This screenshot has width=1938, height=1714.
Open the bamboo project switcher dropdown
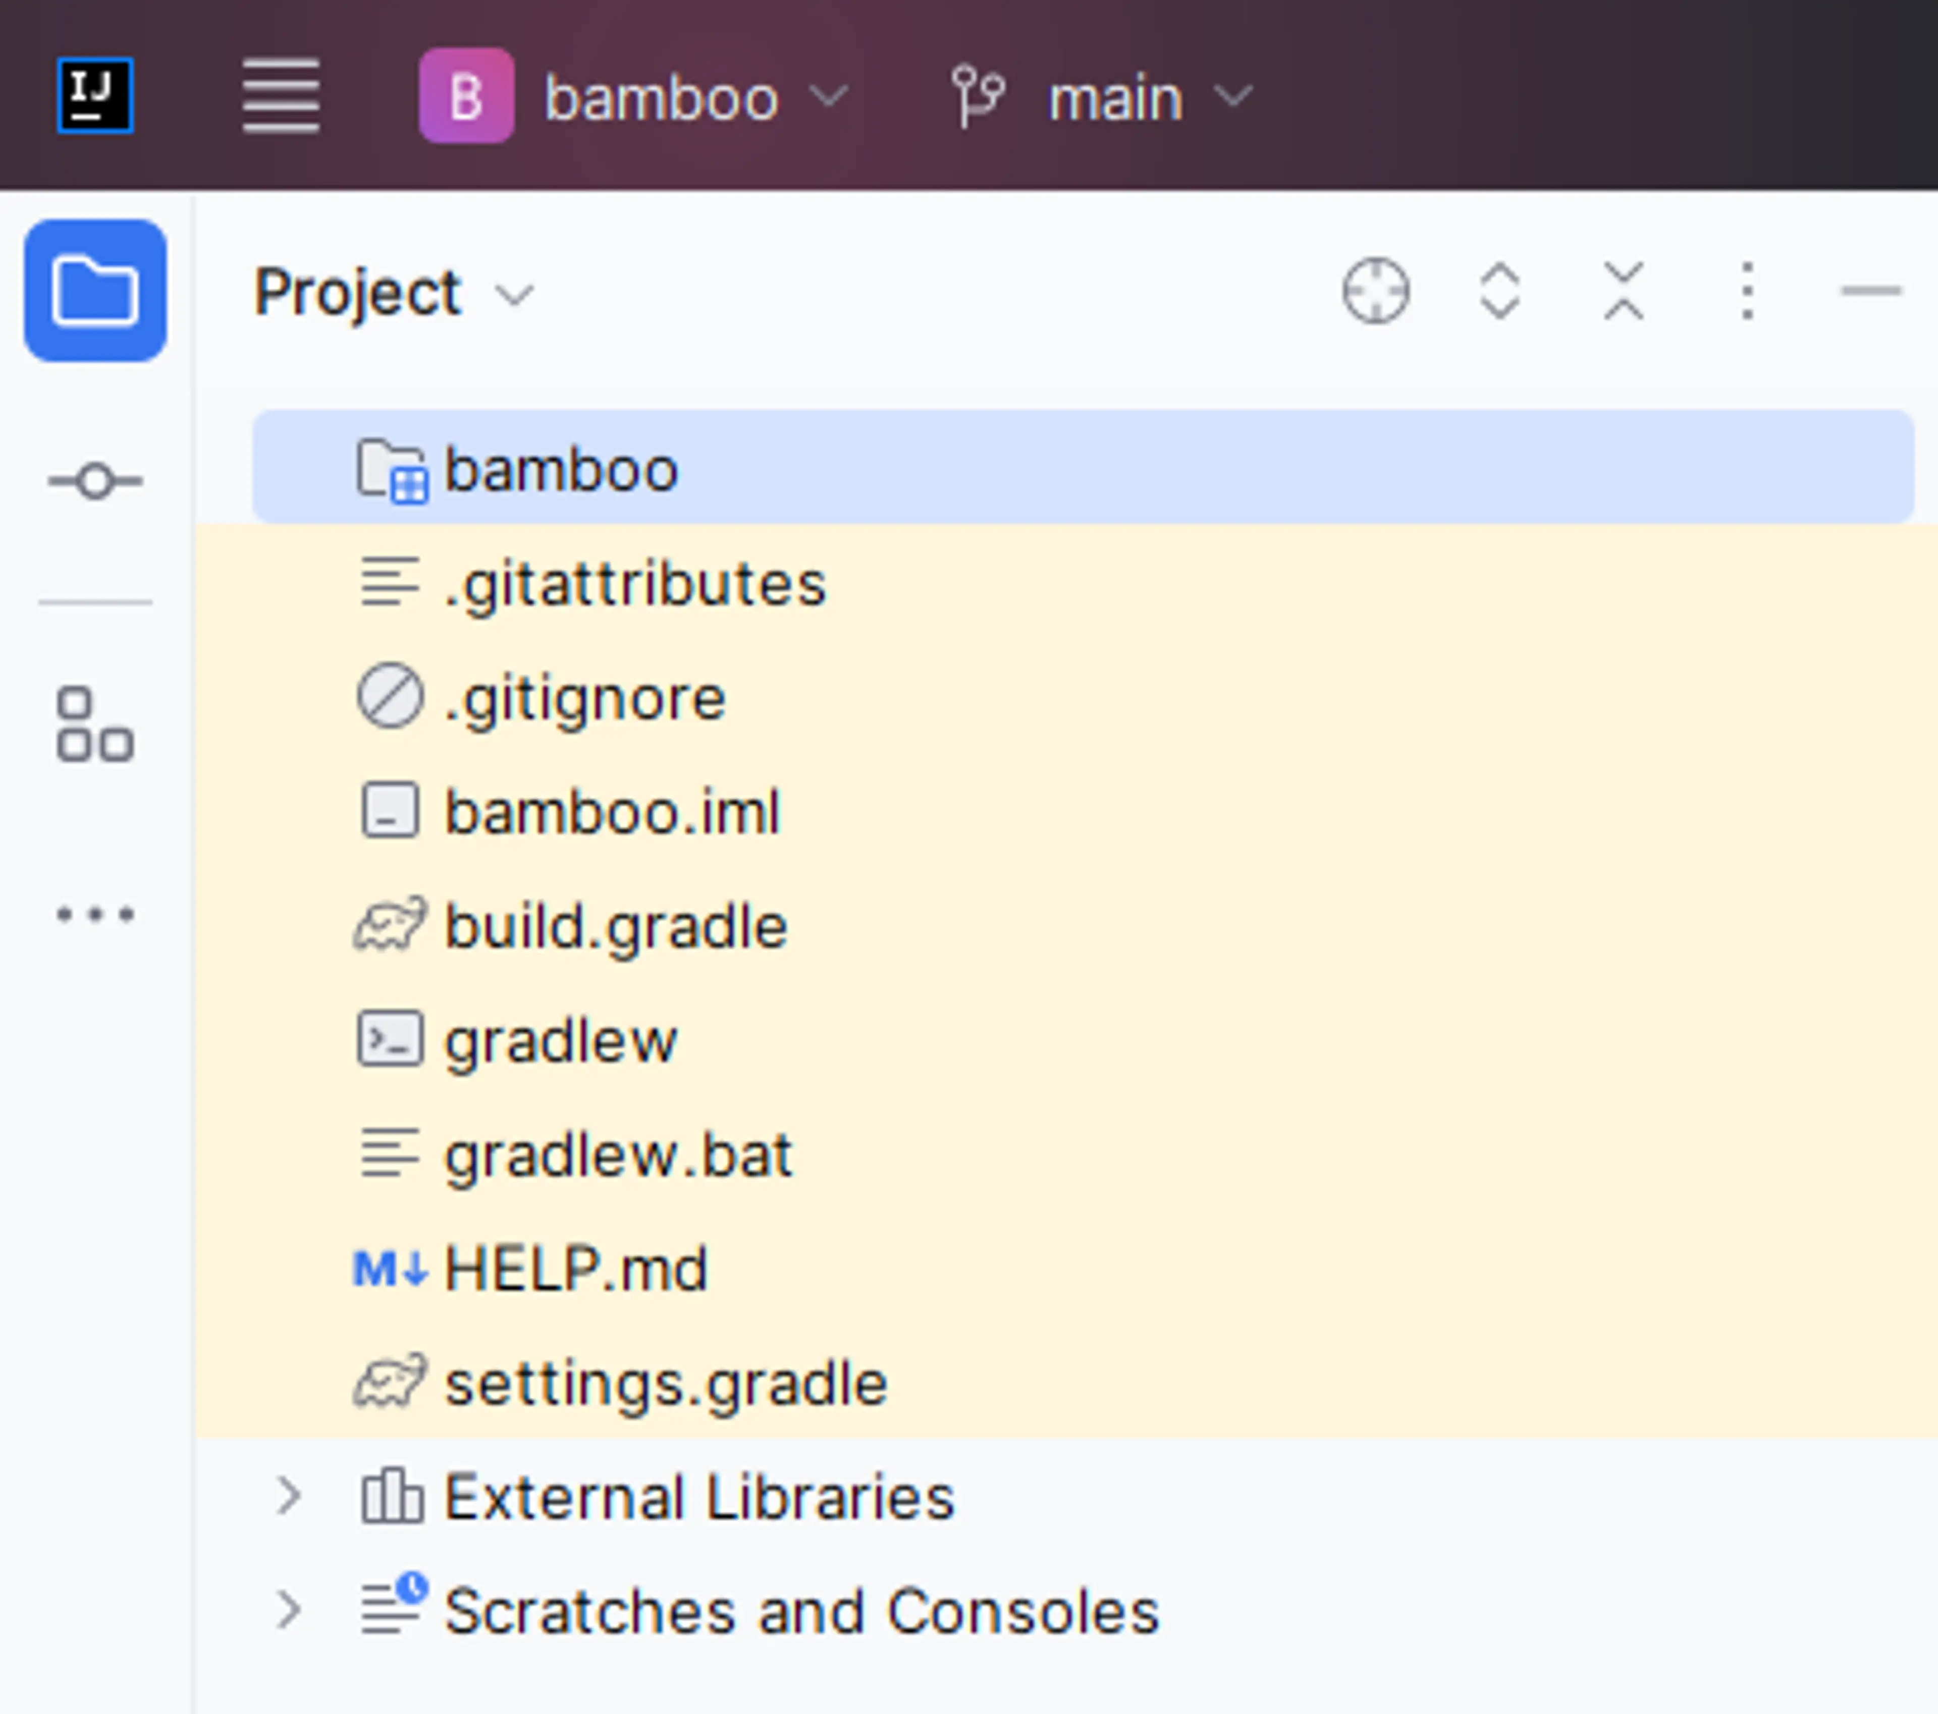point(634,97)
